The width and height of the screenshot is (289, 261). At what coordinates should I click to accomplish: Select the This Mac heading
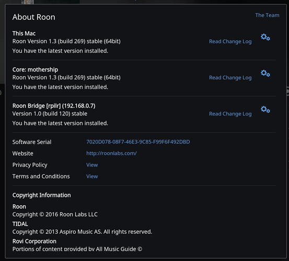tap(24, 33)
